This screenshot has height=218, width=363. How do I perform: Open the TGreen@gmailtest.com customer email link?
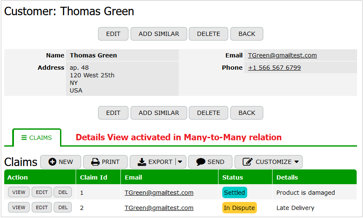pyautogui.click(x=282, y=55)
